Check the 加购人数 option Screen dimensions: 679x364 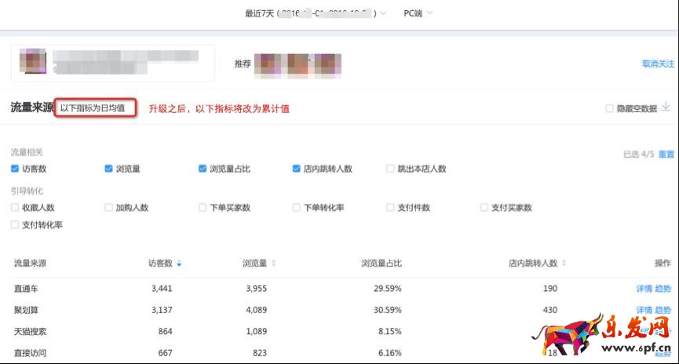pos(109,208)
